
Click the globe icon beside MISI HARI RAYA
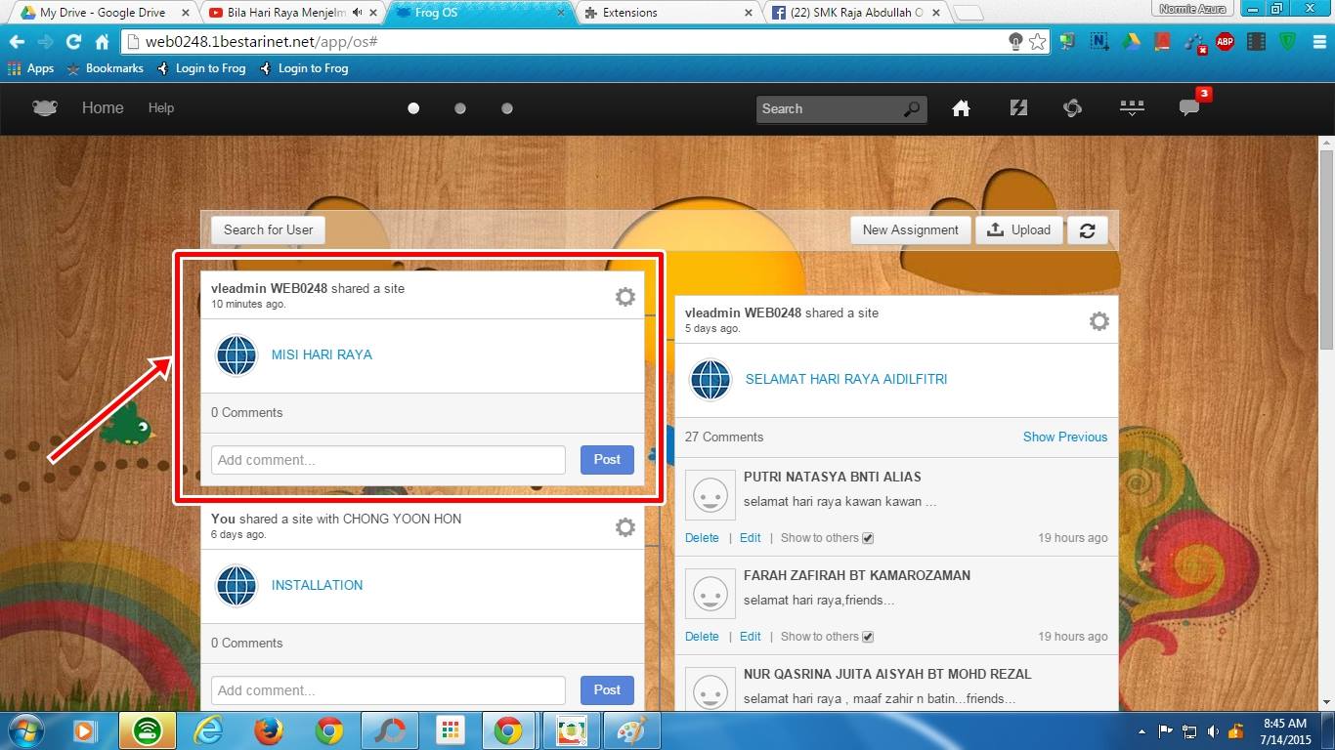pos(237,355)
